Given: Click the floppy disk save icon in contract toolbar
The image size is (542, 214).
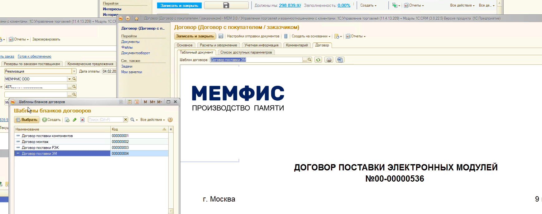Looking at the screenshot, I should click(x=221, y=36).
